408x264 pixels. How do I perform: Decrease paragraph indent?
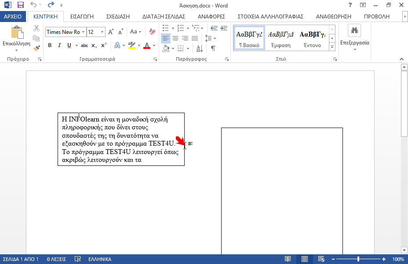click(x=214, y=28)
